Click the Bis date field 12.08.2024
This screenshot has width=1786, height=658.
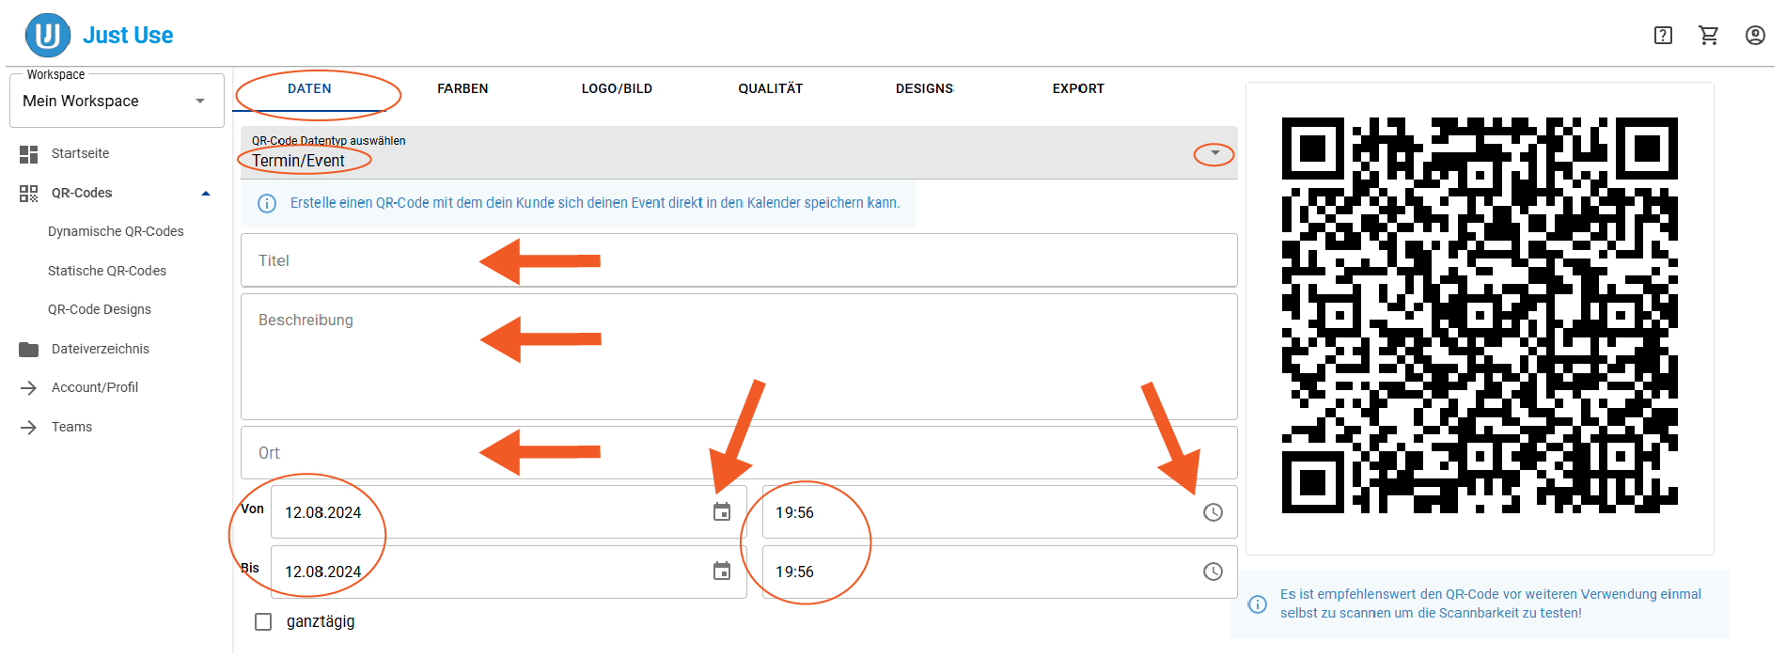click(509, 572)
